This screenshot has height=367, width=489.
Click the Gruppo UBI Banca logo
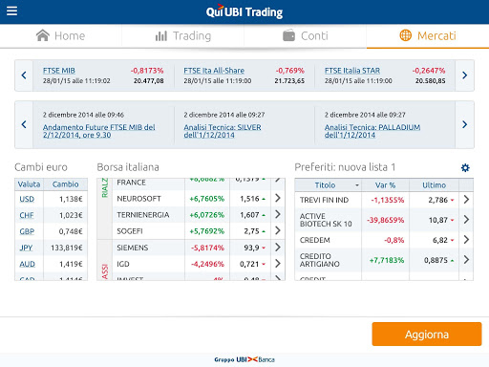tap(244, 359)
